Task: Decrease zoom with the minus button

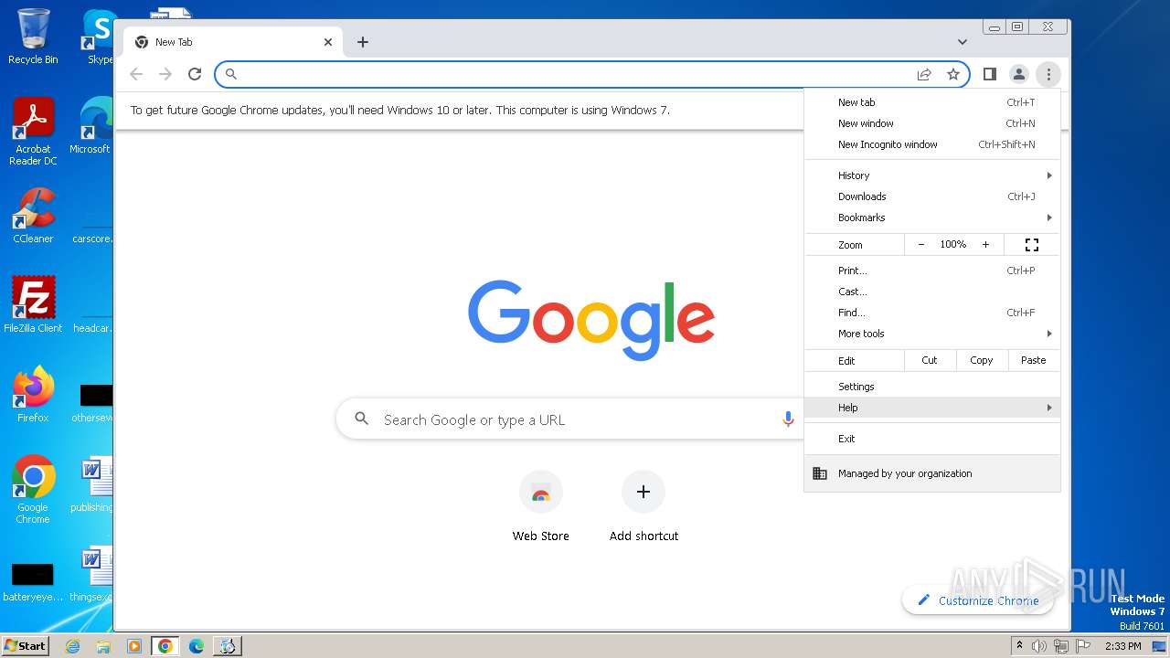Action: pos(921,245)
